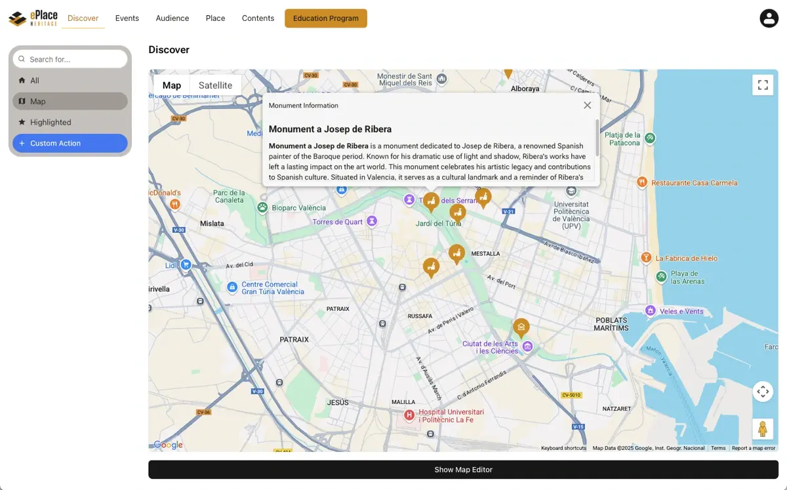Click the user profile avatar icon
The width and height of the screenshot is (787, 490).
[x=769, y=18]
